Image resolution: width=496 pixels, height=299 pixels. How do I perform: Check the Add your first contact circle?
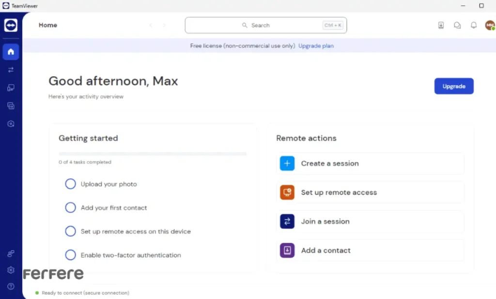(71, 208)
